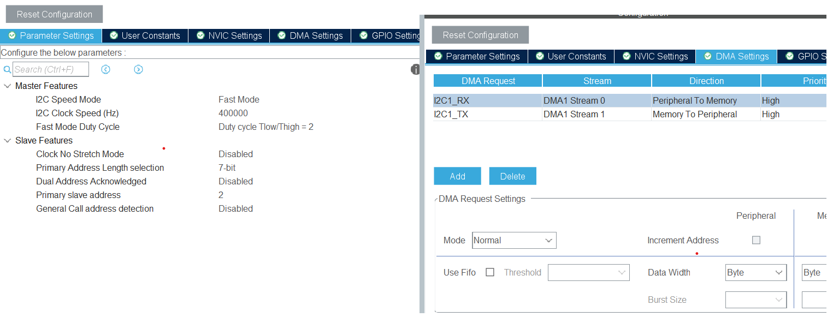Collapse the Slave Features section
Viewport: 839px width, 323px height.
pos(8,141)
